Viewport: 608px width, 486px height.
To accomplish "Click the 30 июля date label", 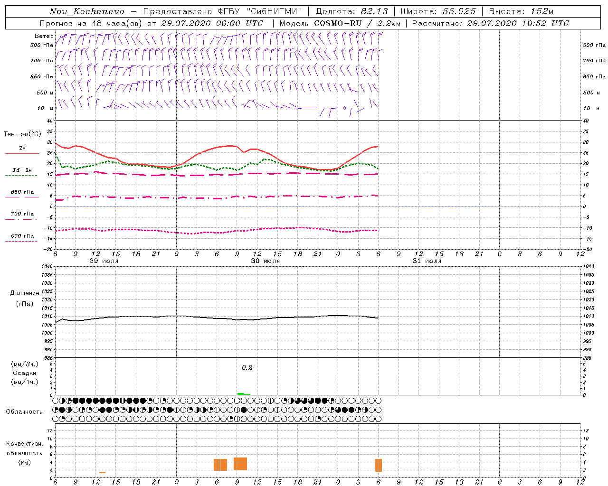I will (x=266, y=261).
